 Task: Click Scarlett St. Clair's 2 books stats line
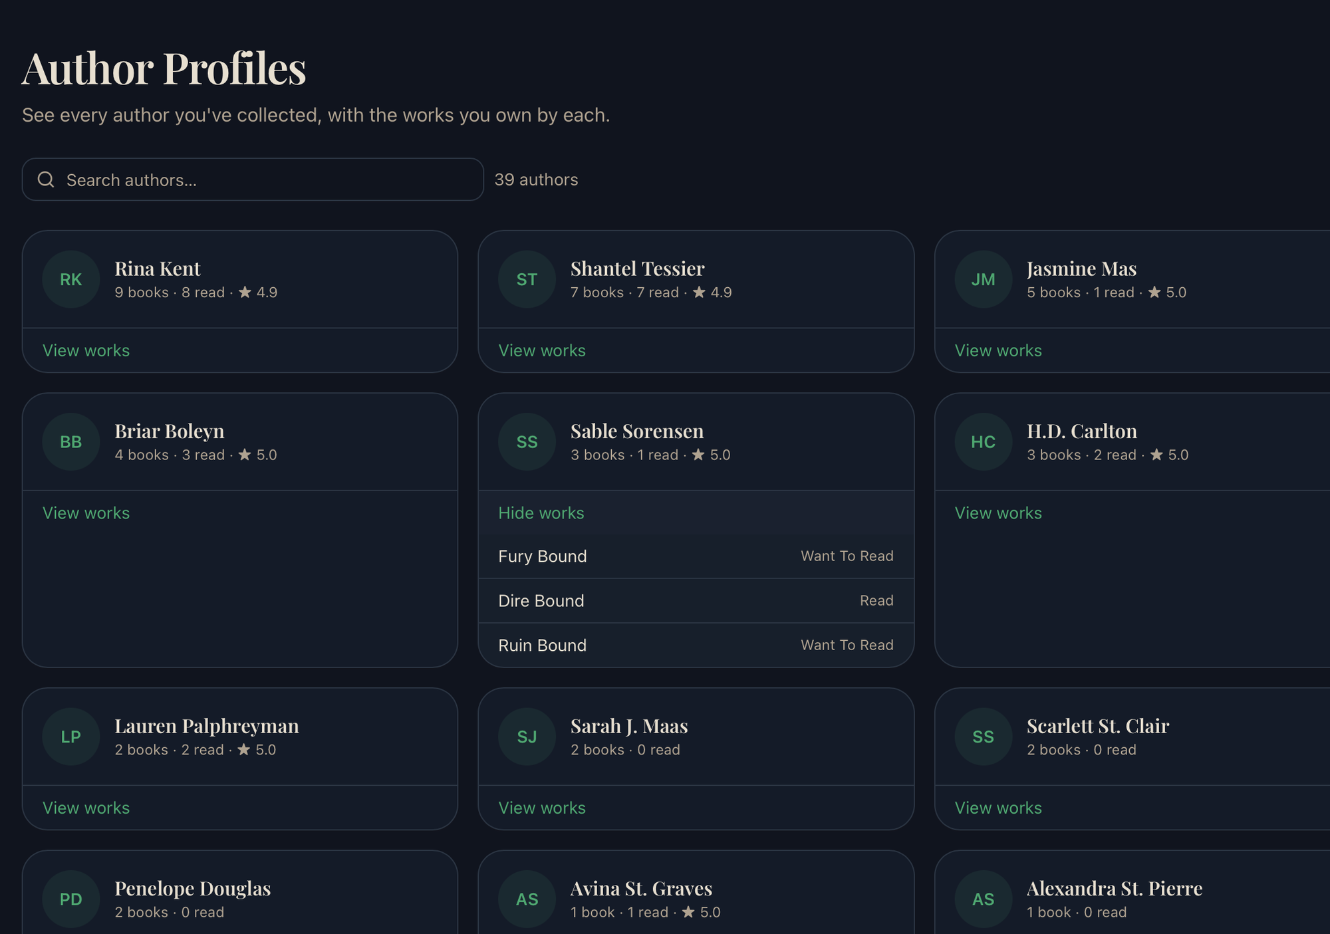pyautogui.click(x=1081, y=749)
